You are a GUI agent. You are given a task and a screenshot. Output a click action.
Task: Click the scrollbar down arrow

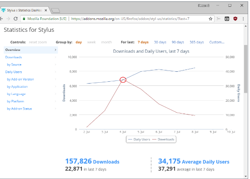(x=246, y=176)
